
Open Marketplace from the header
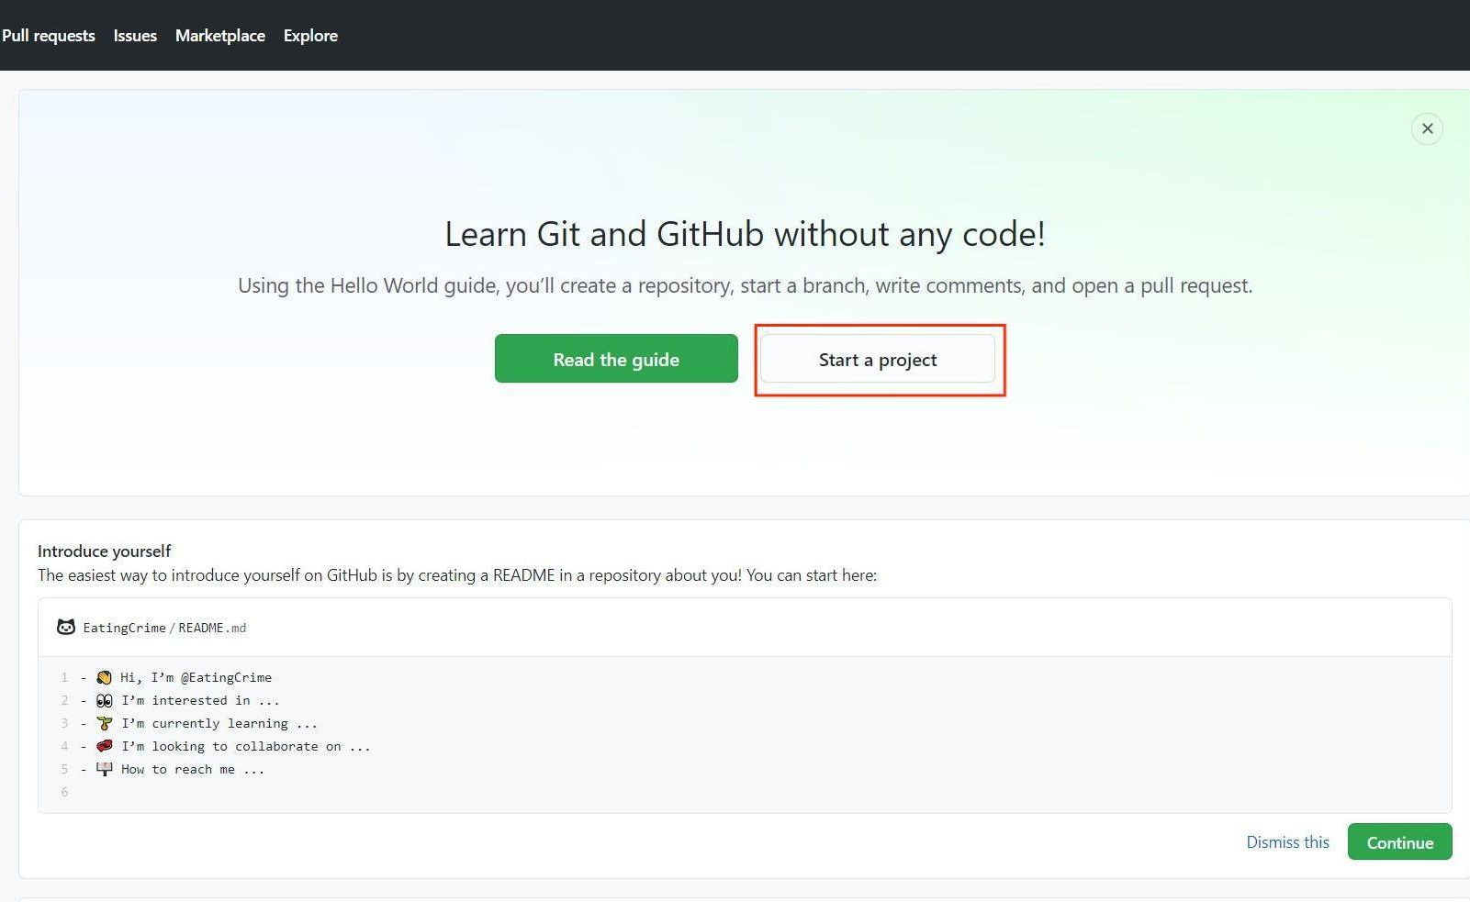[219, 36]
